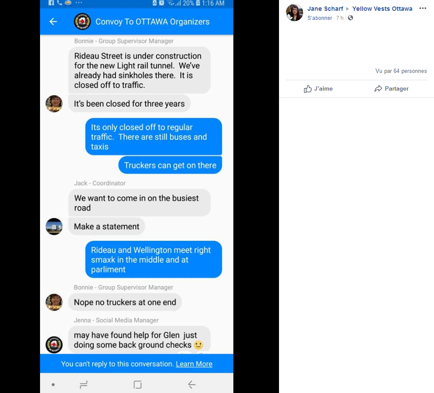Tap the Convoy To OTTAWA group logo
This screenshot has height=393, width=434.
click(82, 22)
